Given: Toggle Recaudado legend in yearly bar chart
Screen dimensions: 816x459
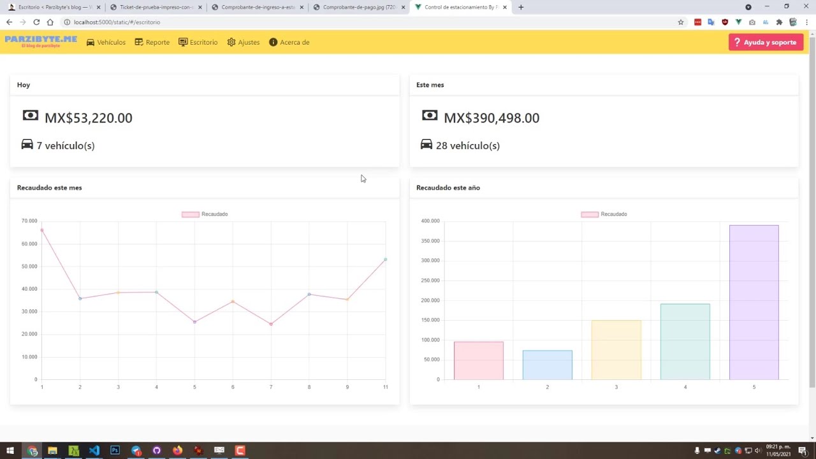Looking at the screenshot, I should [604, 214].
